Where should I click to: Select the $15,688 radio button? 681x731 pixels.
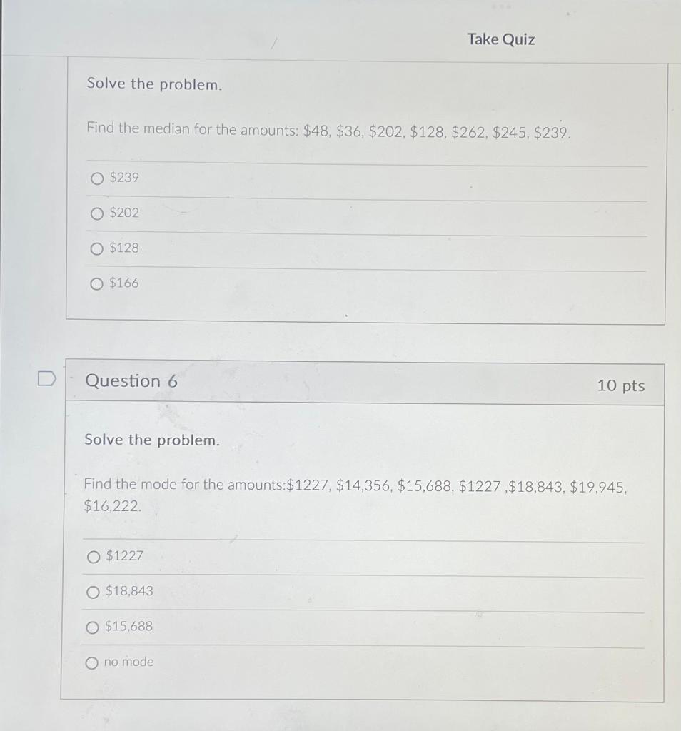pyautogui.click(x=93, y=627)
